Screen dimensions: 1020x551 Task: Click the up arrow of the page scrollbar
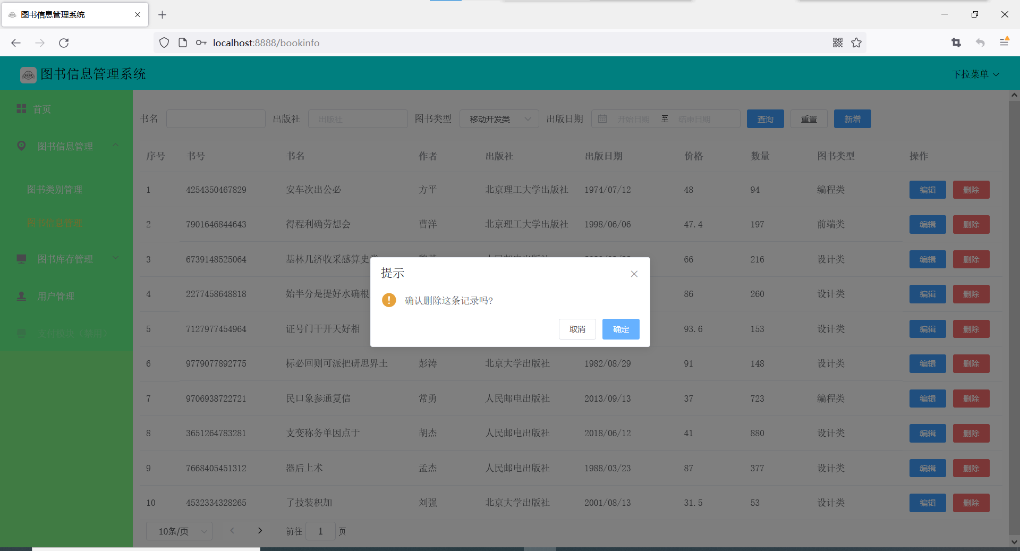(x=1014, y=96)
